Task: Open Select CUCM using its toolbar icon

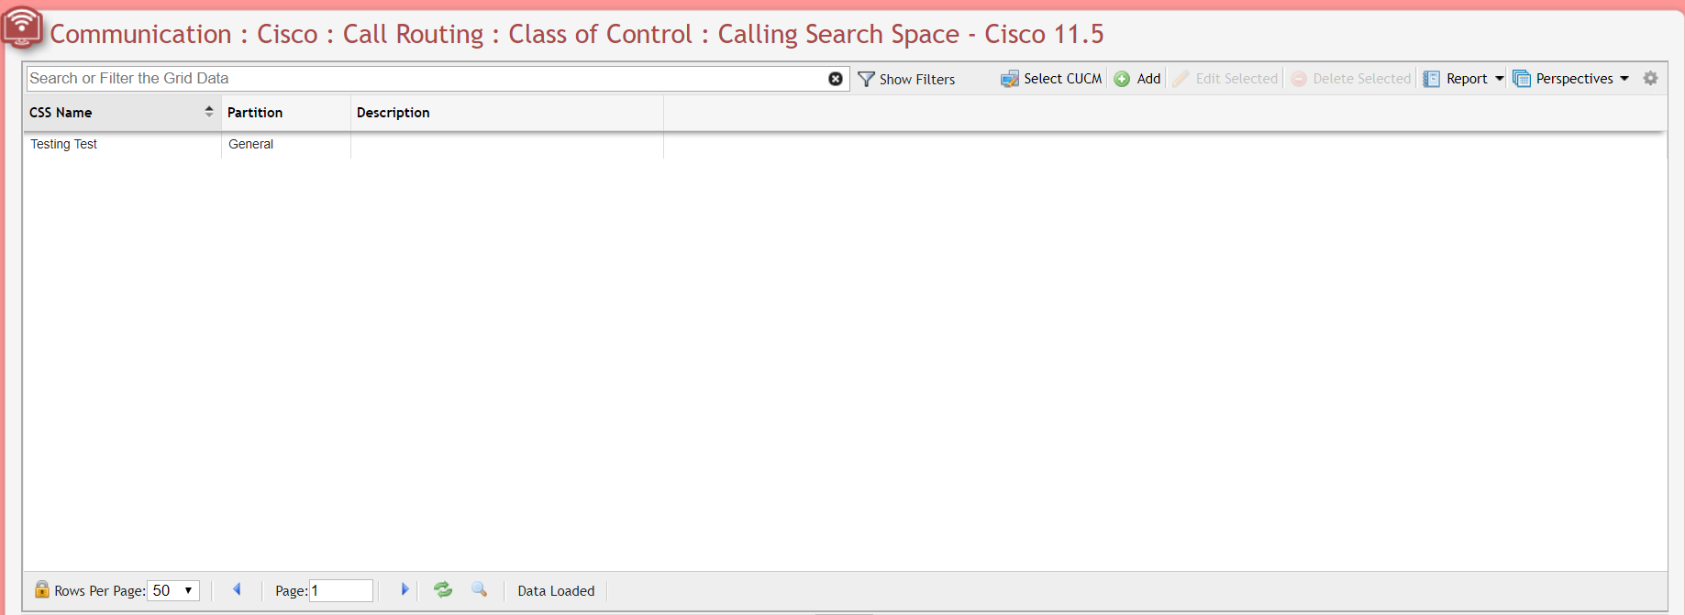Action: click(1010, 79)
